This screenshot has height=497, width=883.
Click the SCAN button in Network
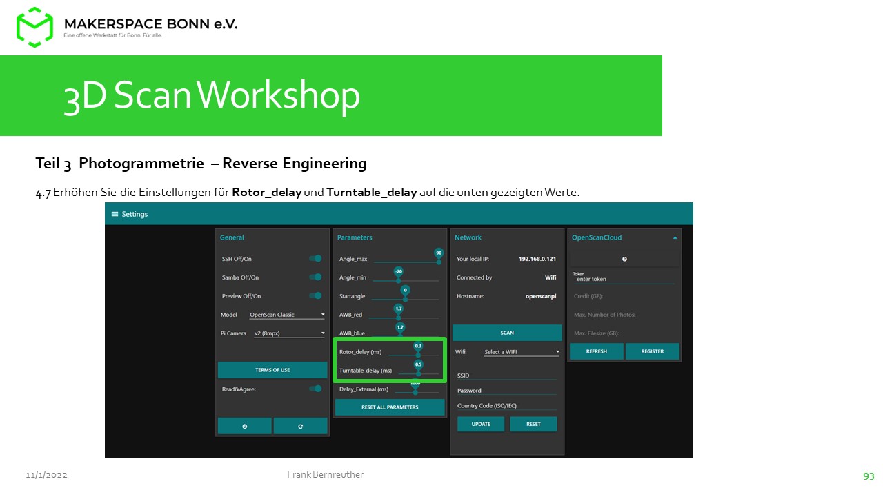click(x=507, y=333)
